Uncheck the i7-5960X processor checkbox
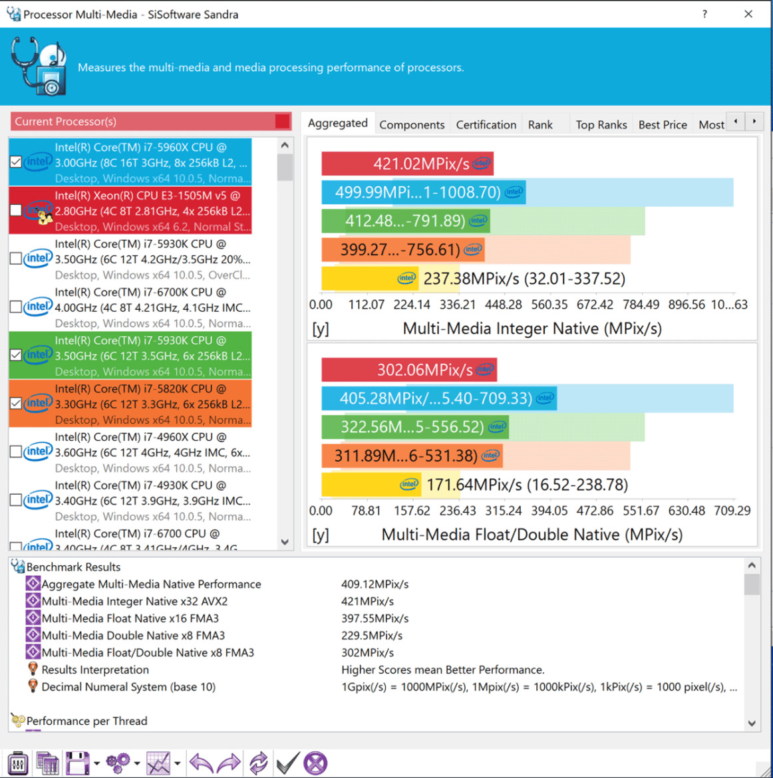This screenshot has width=773, height=778. click(x=15, y=162)
